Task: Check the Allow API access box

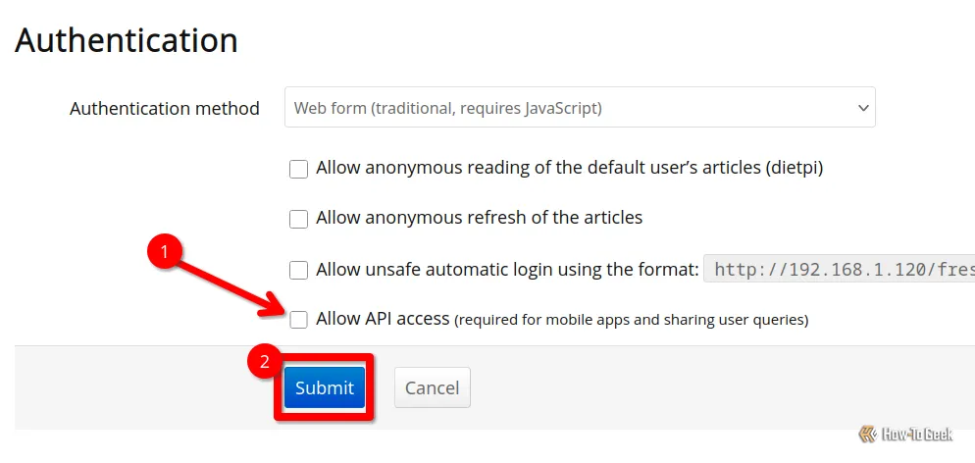Action: pos(298,320)
